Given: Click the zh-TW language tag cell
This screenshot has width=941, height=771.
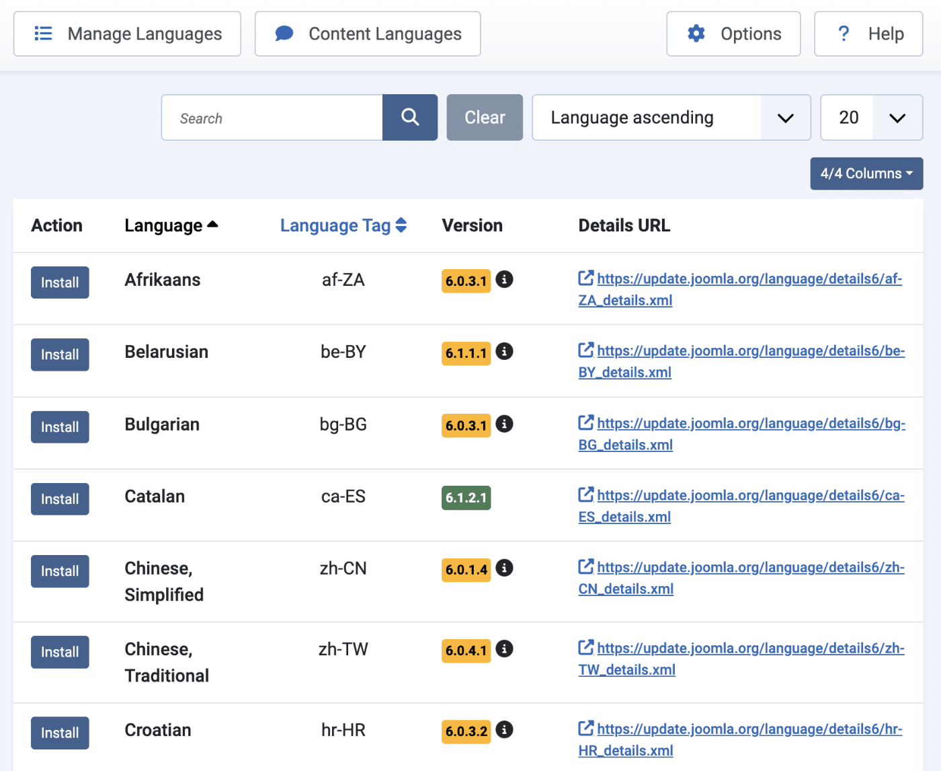Looking at the screenshot, I should click(343, 649).
